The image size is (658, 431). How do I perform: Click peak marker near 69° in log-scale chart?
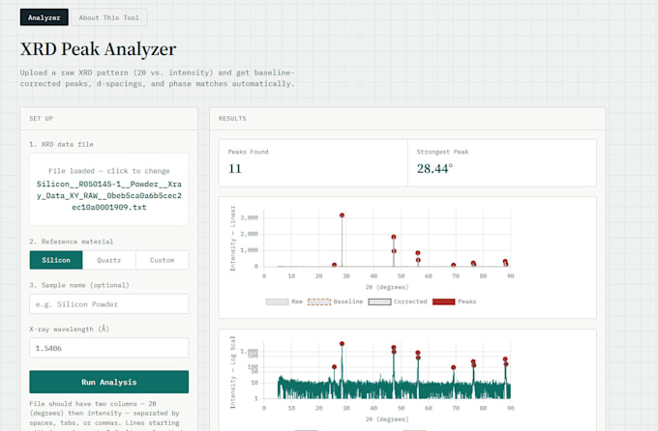(x=453, y=367)
